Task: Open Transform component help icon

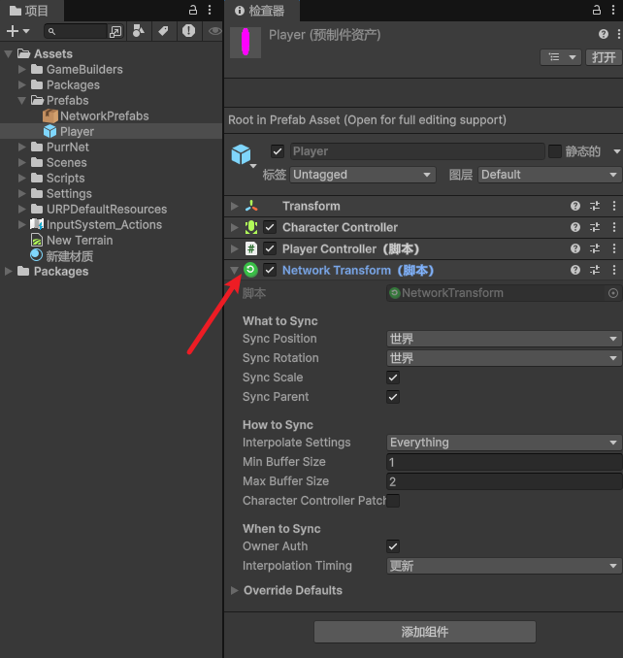Action: coord(575,206)
